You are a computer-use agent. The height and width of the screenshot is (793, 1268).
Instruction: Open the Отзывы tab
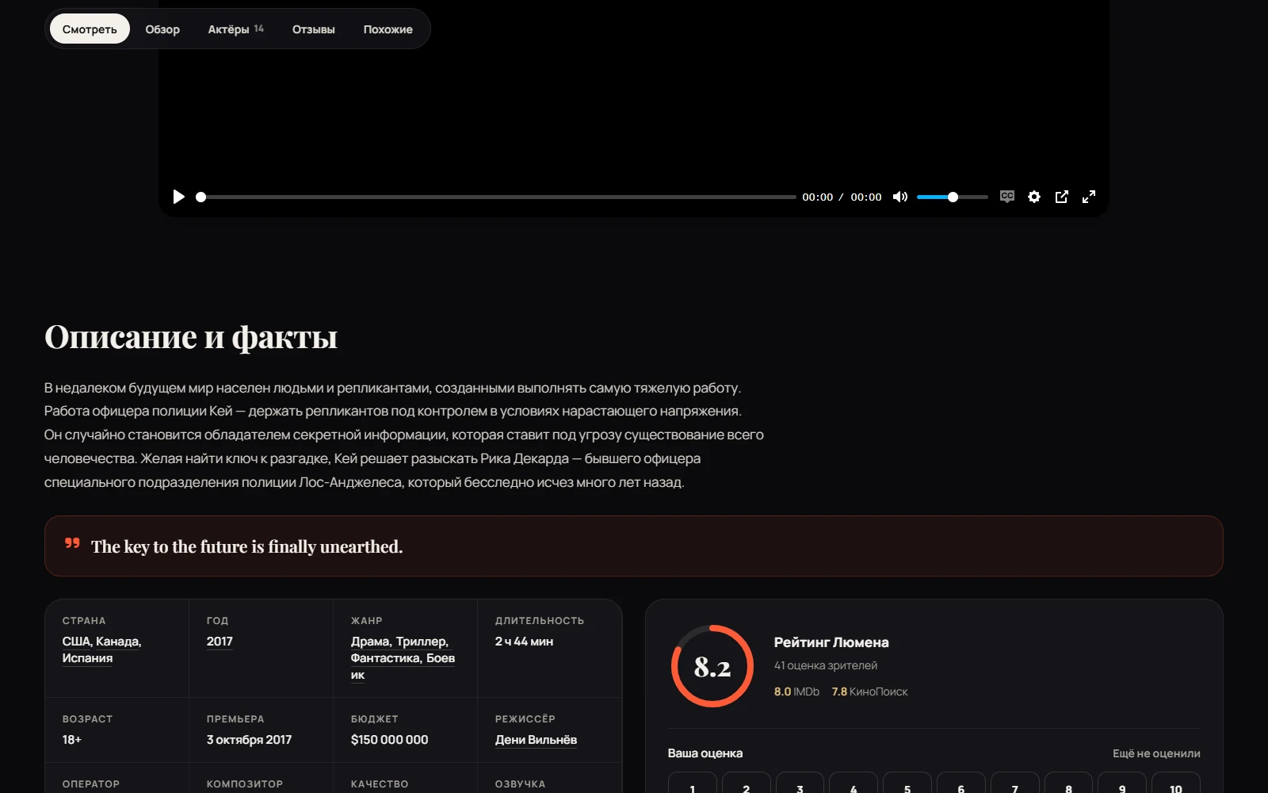pos(314,29)
